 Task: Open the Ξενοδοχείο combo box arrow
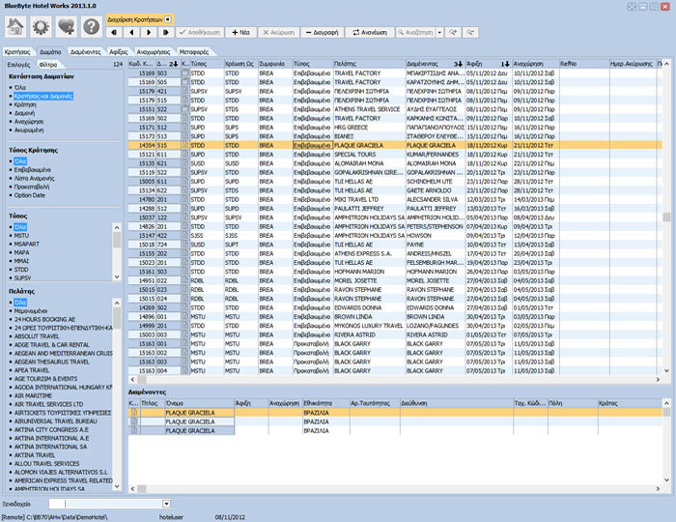[166, 504]
